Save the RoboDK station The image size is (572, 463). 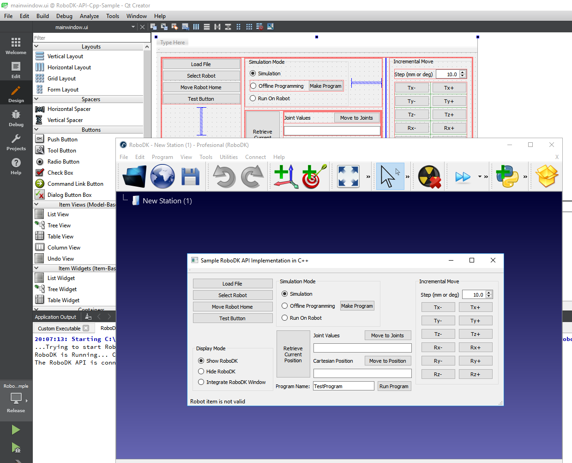pos(190,177)
